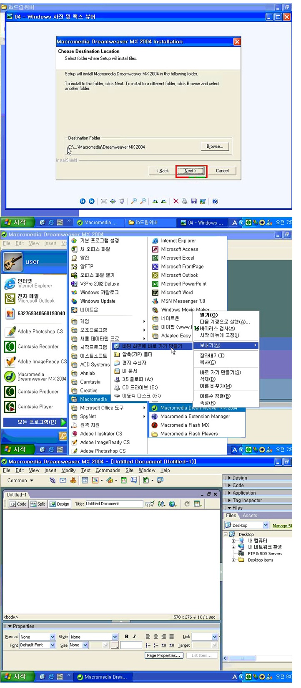
Task: Switch to the Assets tab
Action: point(250,516)
